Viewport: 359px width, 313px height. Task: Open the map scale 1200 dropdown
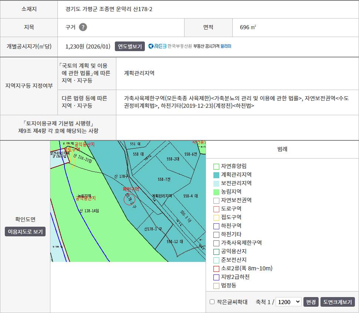tap(288, 302)
